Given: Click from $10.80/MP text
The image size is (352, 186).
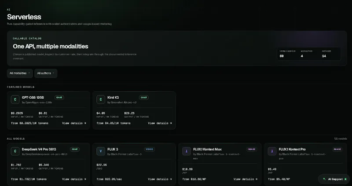Looking at the screenshot, I should (x=194, y=179).
